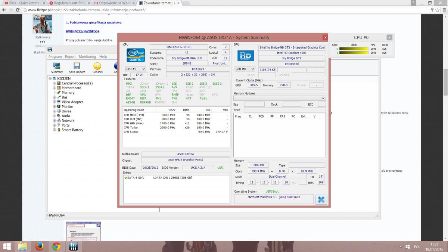Click the HWiNFO64 main window title icon
The height and width of the screenshot is (252, 448).
(50, 49)
